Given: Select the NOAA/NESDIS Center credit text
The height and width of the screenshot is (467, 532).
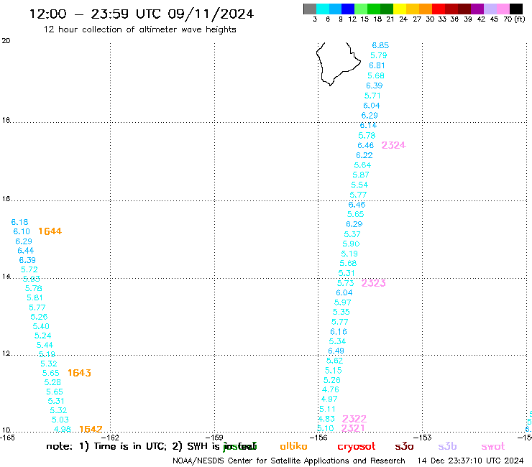Looking at the screenshot, I should [x=289, y=461].
